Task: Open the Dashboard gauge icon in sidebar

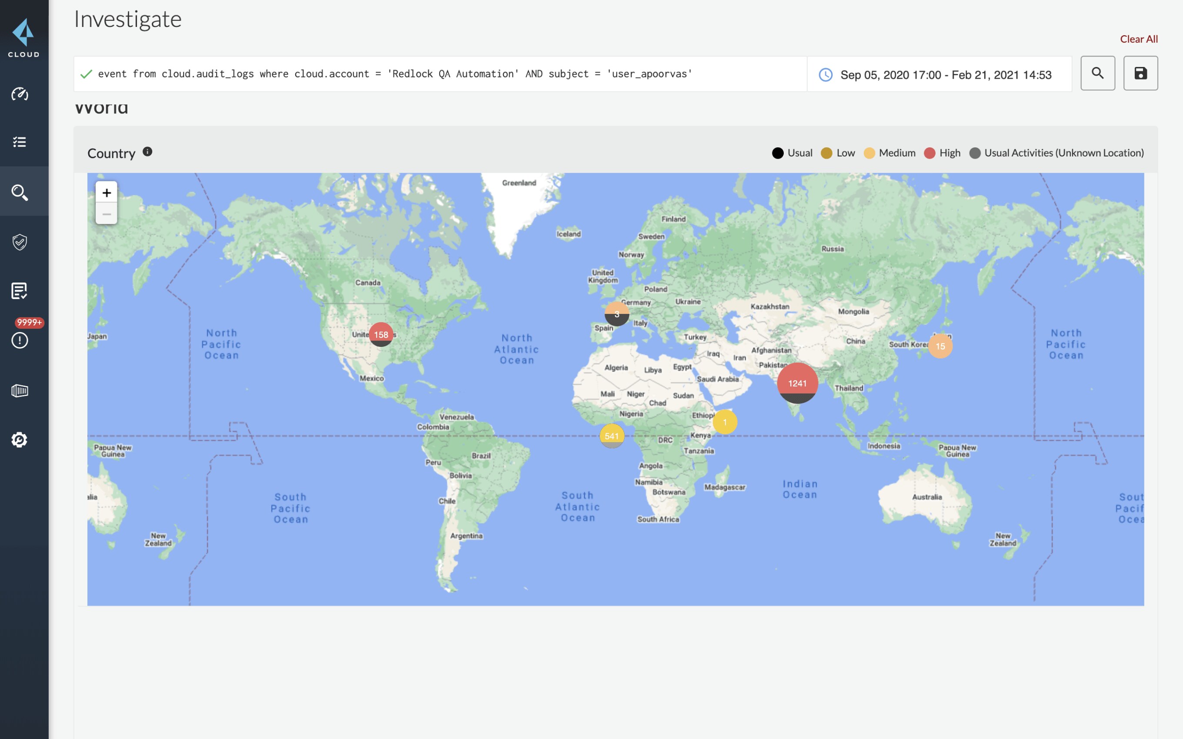Action: point(20,93)
